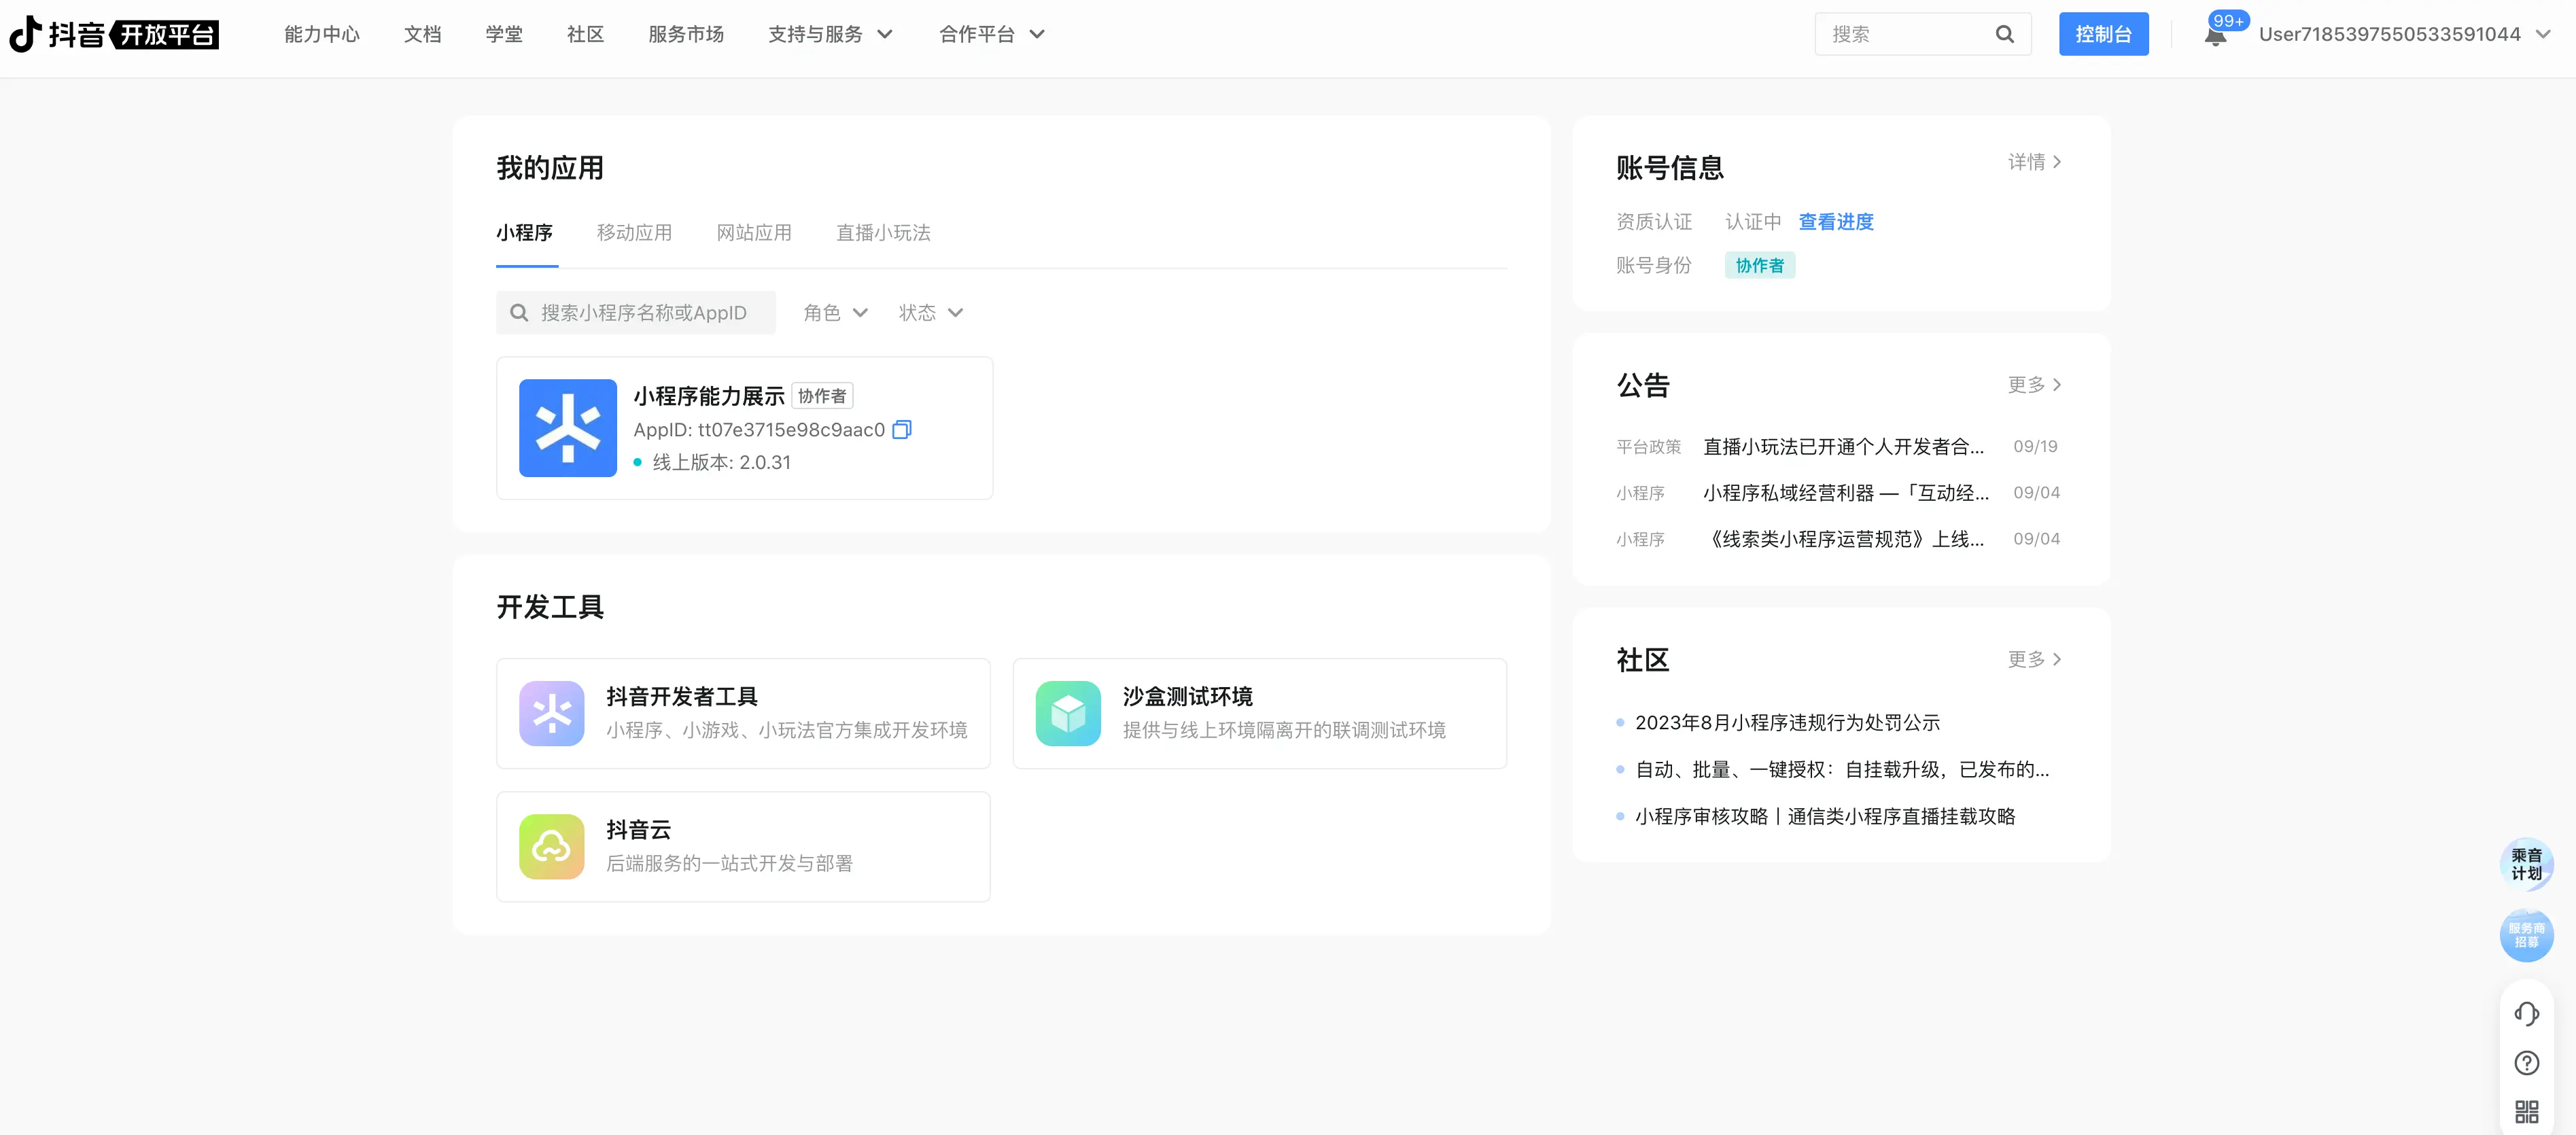Select the 小程序 tab
The image size is (2576, 1135).
525,232
